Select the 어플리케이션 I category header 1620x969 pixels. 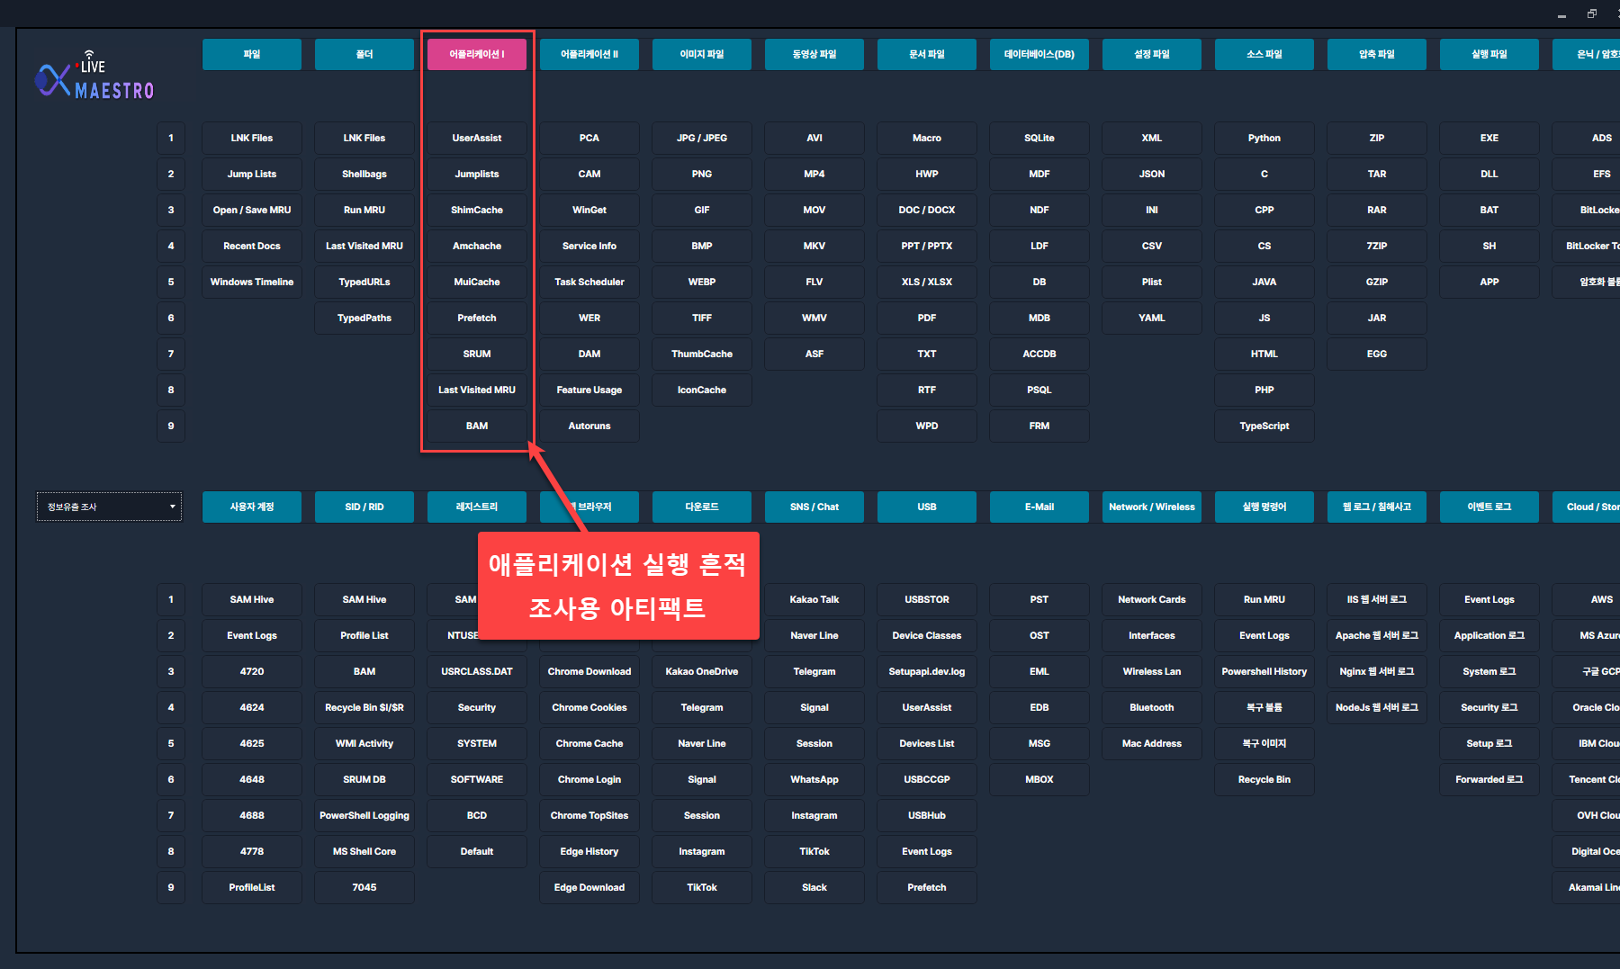(x=477, y=54)
